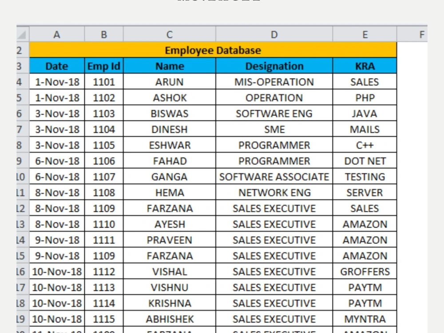Image resolution: width=444 pixels, height=333 pixels.
Task: Select row 12 header
Action: [23, 208]
